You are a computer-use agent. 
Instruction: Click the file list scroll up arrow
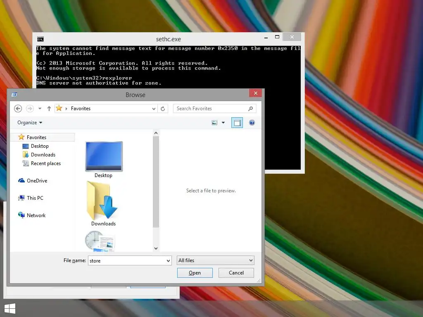coord(156,133)
